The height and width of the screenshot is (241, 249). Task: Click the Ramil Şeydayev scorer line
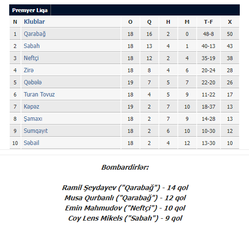click(x=125, y=188)
